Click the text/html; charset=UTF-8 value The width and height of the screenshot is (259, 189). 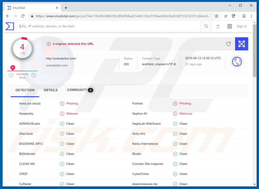(x=159, y=64)
